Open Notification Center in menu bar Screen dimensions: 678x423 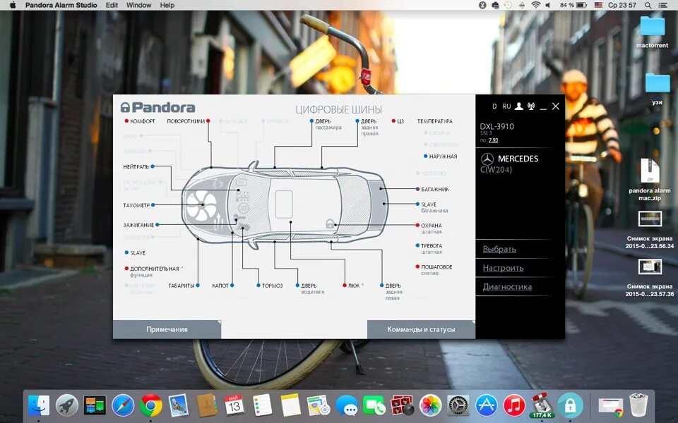point(662,5)
